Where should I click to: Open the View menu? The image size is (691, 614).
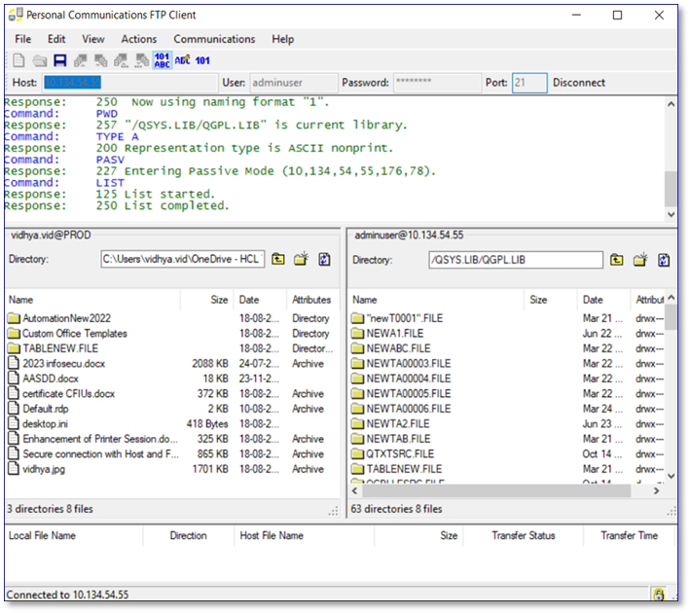(93, 39)
